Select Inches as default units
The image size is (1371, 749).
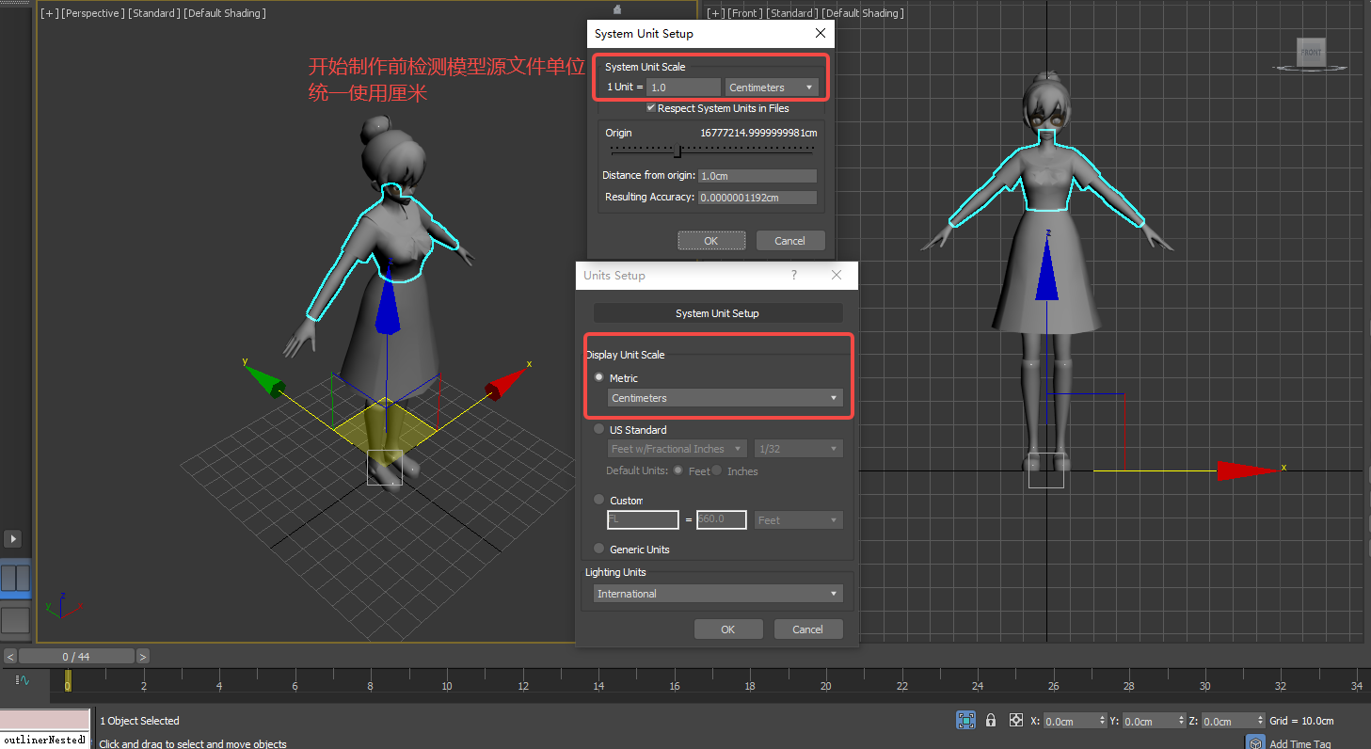click(717, 470)
